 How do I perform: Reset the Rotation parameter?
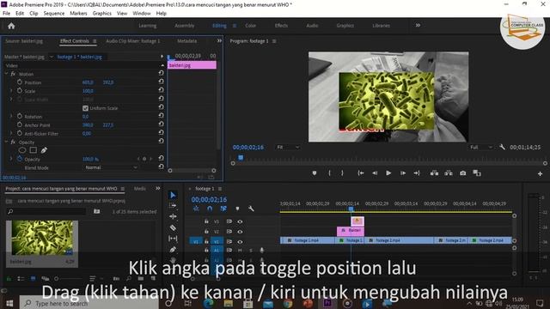tap(161, 116)
